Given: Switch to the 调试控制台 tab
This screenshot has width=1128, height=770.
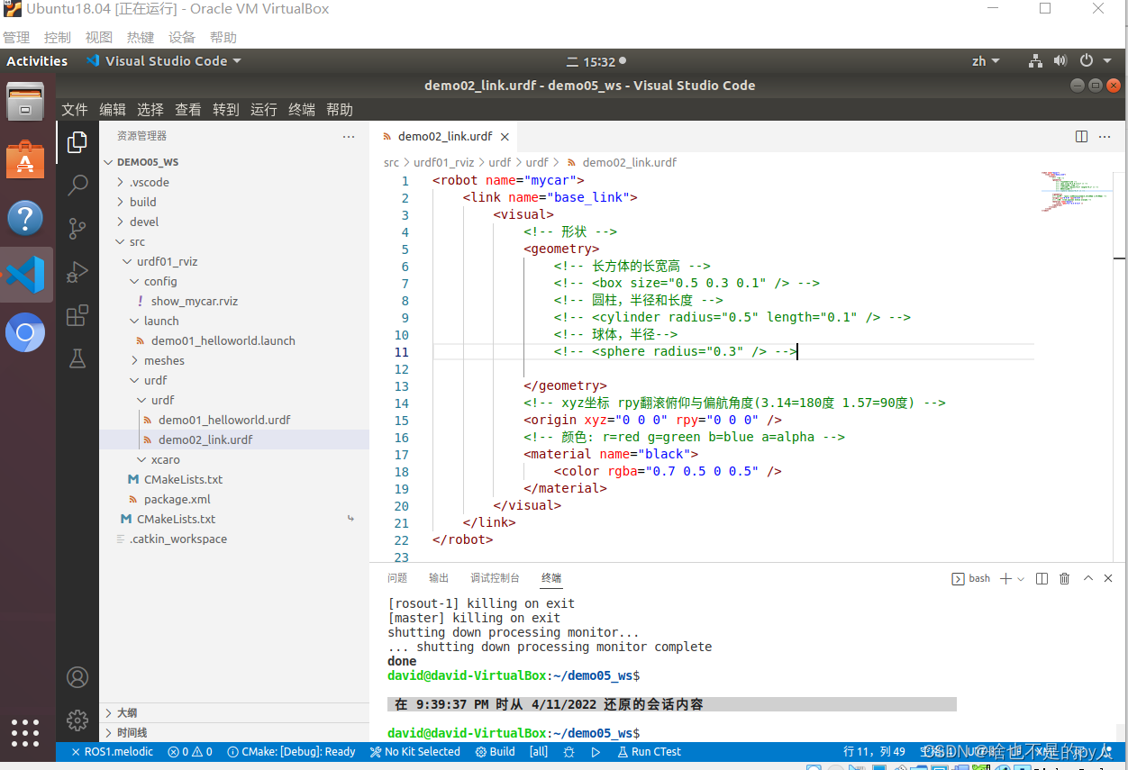Looking at the screenshot, I should pyautogui.click(x=495, y=578).
